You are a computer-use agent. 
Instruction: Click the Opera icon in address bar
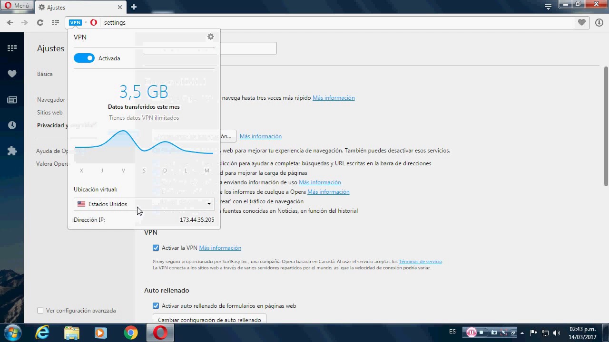pos(94,22)
